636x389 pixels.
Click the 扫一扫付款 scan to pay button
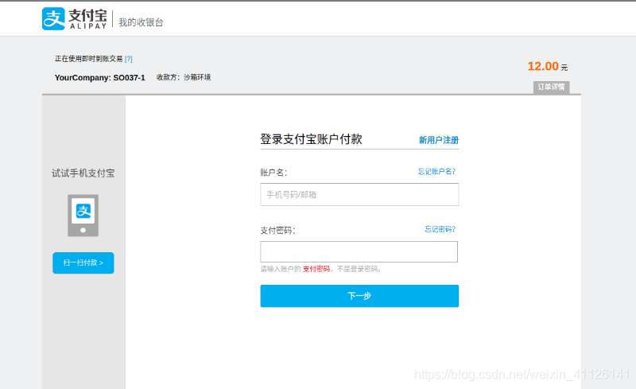(x=83, y=263)
